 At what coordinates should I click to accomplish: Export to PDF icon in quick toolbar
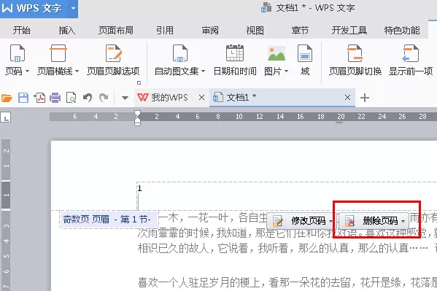(x=39, y=98)
